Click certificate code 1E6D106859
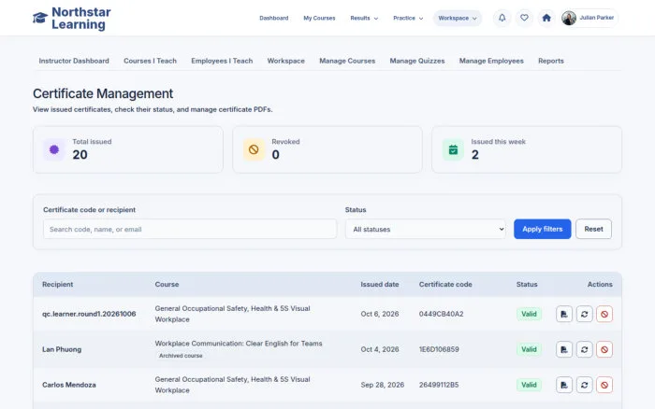 tap(439, 349)
